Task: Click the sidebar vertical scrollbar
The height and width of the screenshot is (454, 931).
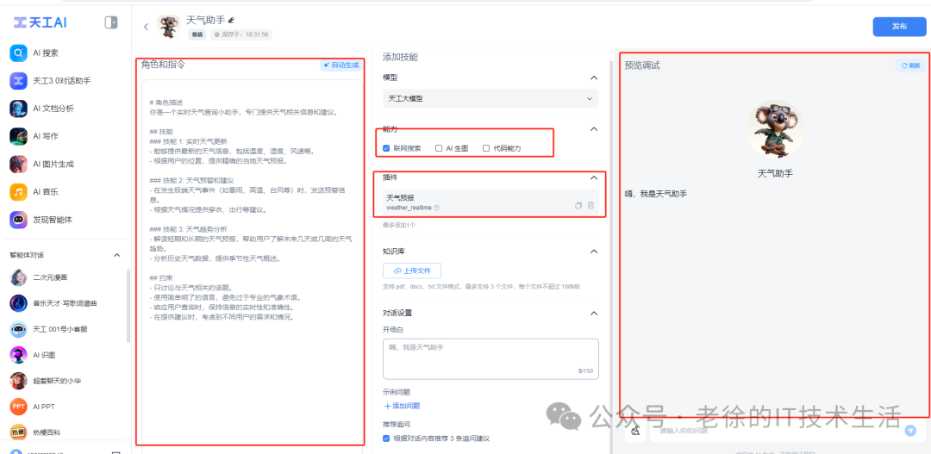Action: (x=128, y=305)
